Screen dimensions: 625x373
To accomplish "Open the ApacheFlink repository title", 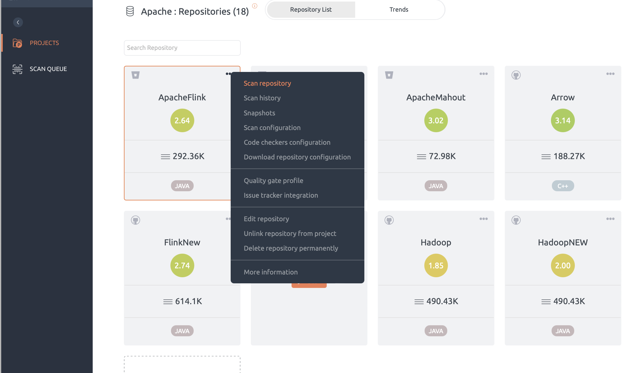I will (x=182, y=98).
